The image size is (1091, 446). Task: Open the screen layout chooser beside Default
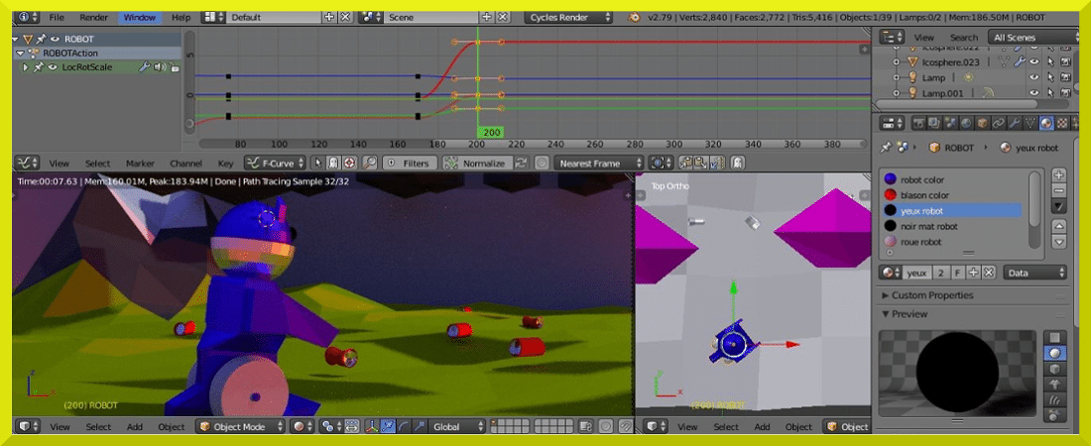tap(212, 17)
